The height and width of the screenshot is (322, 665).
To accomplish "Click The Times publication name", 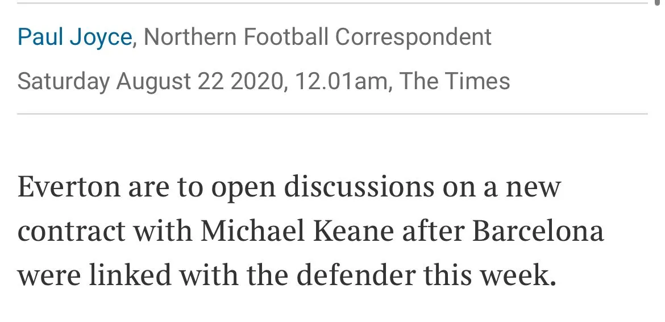I will click(x=455, y=81).
